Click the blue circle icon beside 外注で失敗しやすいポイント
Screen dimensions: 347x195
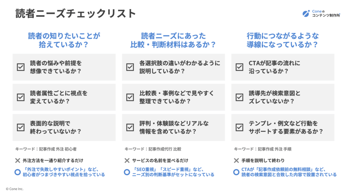18,172
